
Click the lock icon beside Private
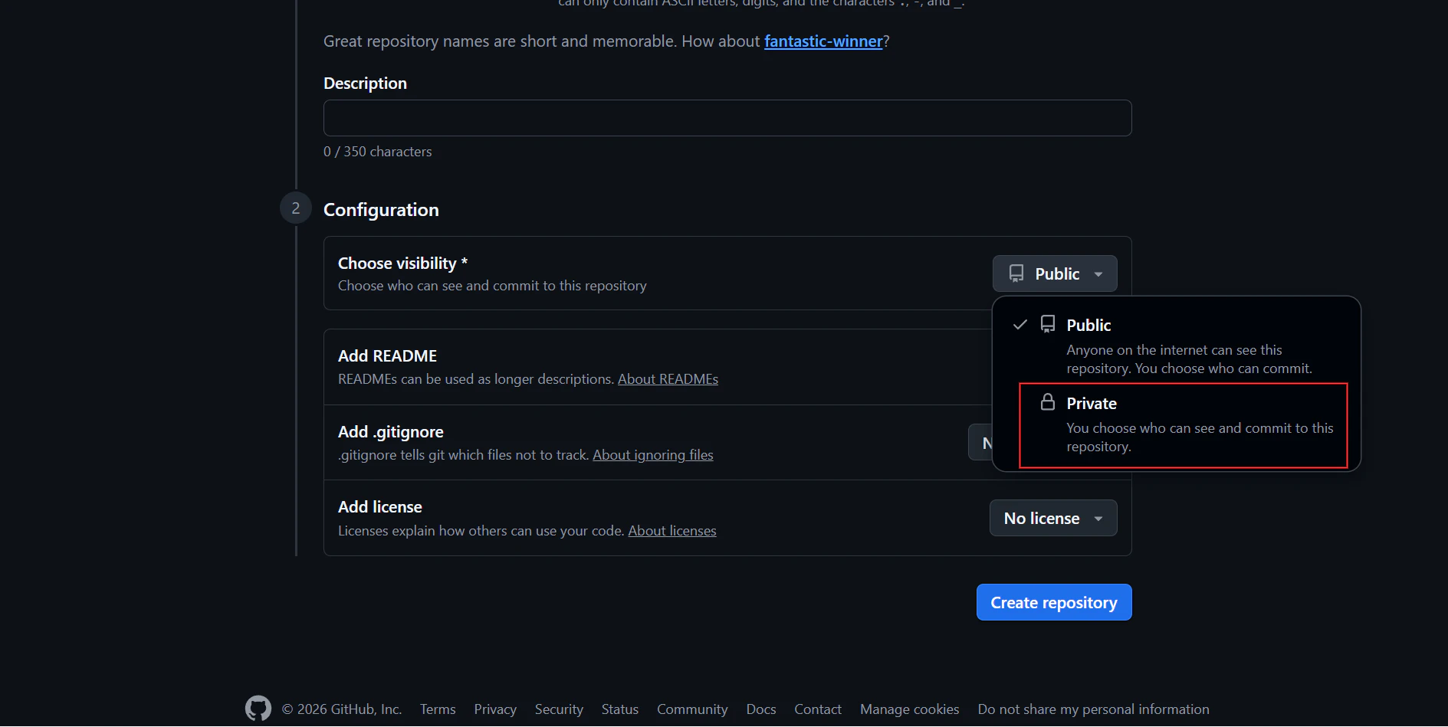pos(1048,402)
